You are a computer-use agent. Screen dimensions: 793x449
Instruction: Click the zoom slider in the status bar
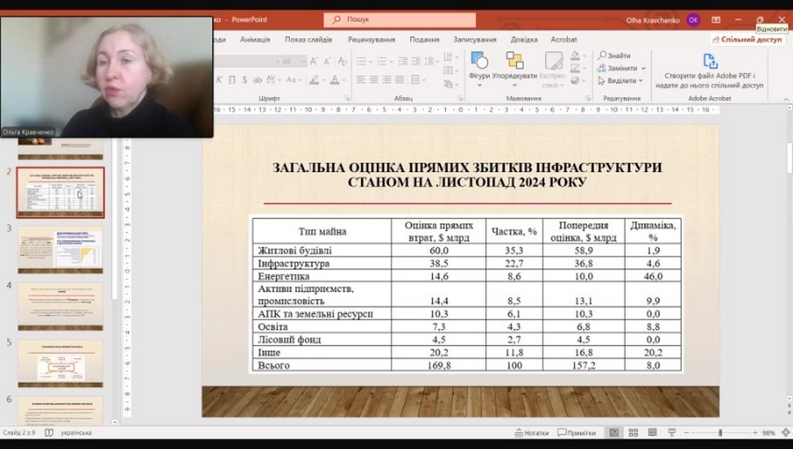tap(720, 433)
